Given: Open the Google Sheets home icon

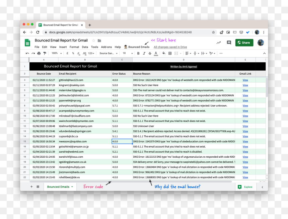Looking at the screenshot, I should (x=27, y=43).
